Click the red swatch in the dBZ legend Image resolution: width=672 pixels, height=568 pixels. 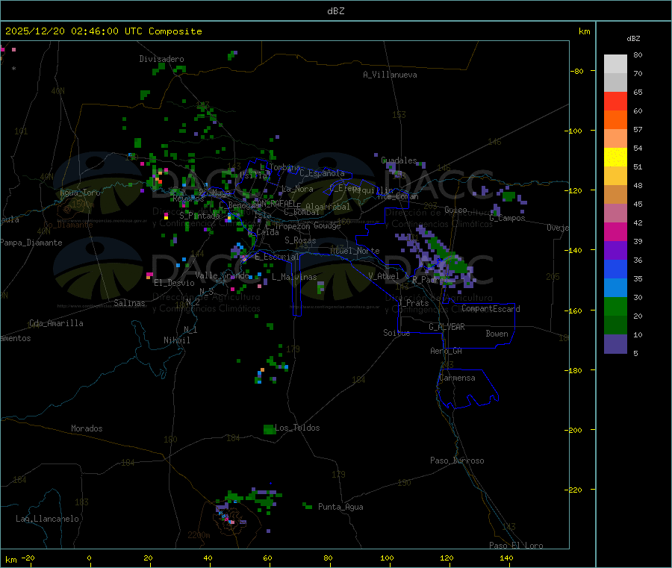(x=615, y=101)
